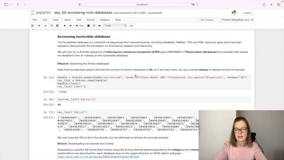Open the Cell menu

[x=79, y=20]
